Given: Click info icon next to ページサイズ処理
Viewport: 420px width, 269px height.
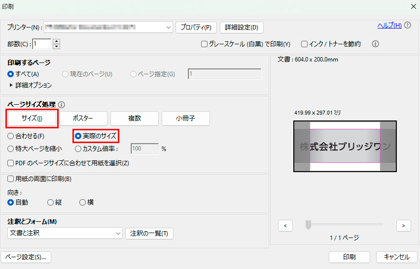Looking at the screenshot, I should 62,105.
